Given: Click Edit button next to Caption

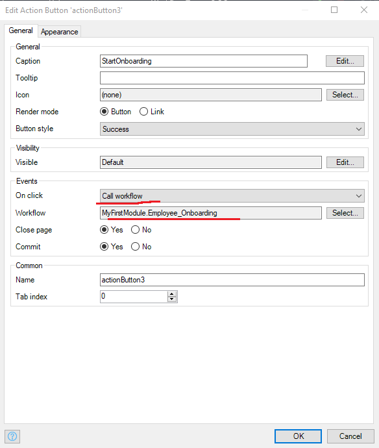Looking at the screenshot, I should [345, 61].
